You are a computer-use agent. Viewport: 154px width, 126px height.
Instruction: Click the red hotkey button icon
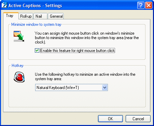[x=19, y=77]
